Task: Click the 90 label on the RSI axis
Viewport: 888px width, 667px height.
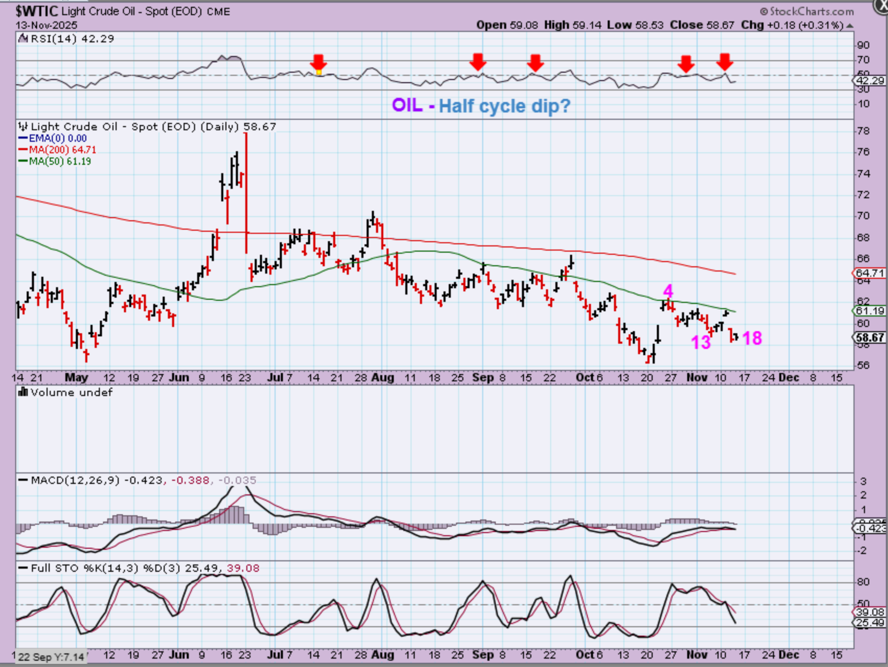Action: [863, 46]
